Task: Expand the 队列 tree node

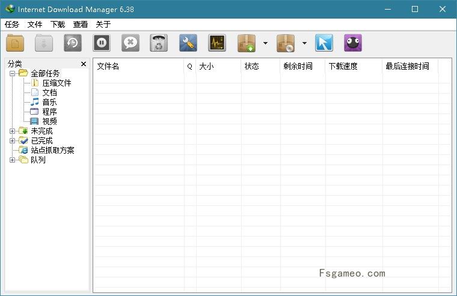Action: coord(12,160)
